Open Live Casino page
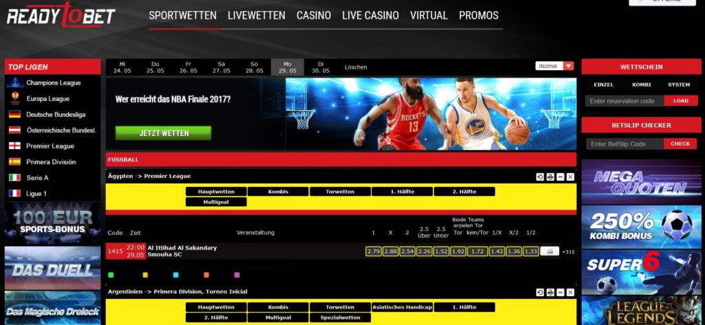The height and width of the screenshot is (325, 705). coord(370,16)
